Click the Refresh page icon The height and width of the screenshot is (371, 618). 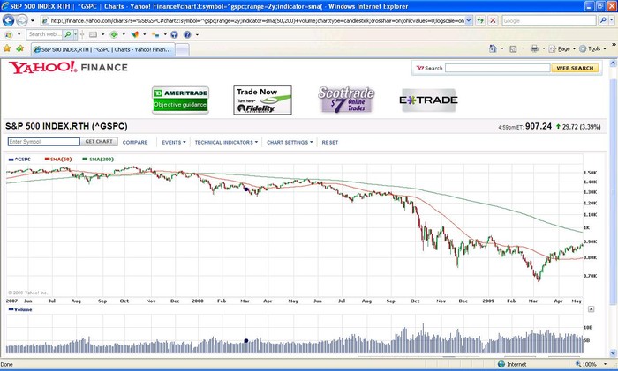(481, 20)
